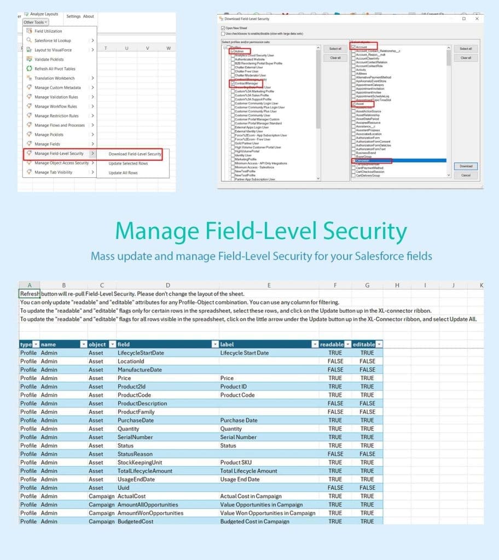Open the Settings menu
This screenshot has width=499, height=560.
pos(74,16)
